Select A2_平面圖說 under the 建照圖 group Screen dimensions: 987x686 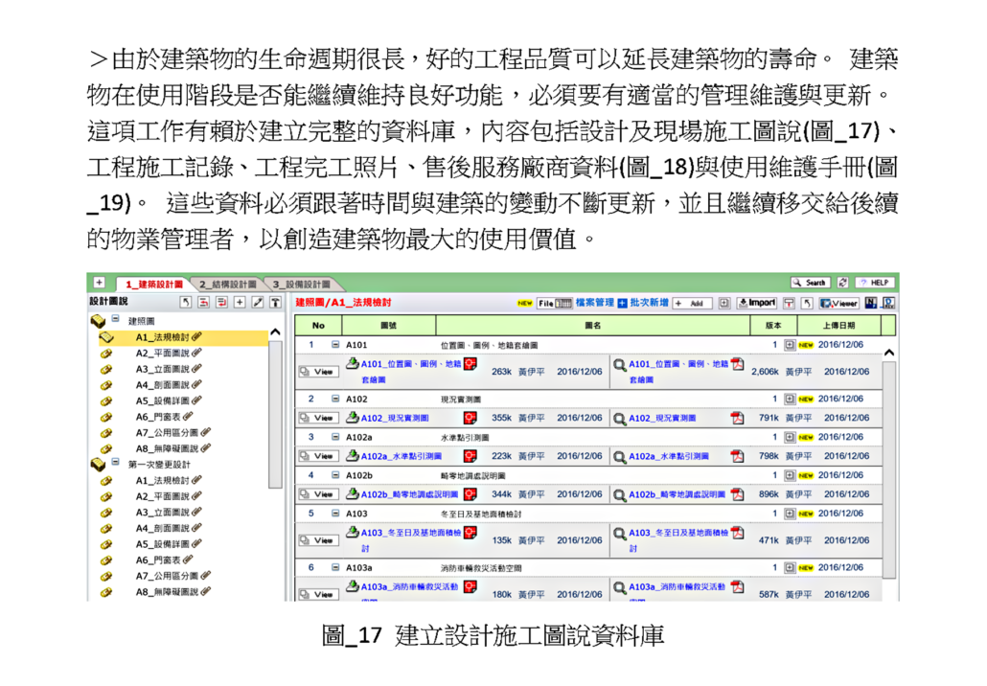tap(163, 354)
